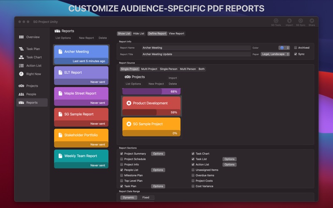333x208 pixels.
Task: Click the purple 68% progress bar
Action: (152, 92)
